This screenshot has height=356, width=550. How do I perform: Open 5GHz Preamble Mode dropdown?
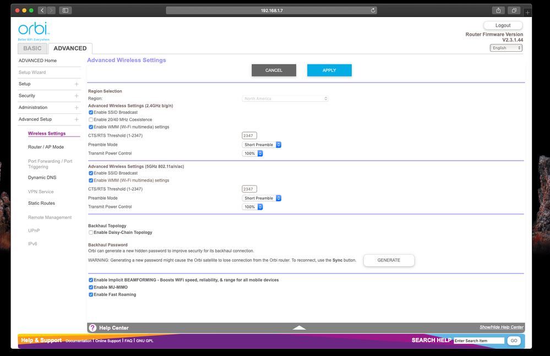point(262,198)
